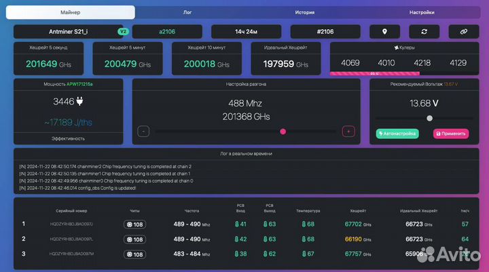Click the chip badge 108 in row 3
The height and width of the screenshot is (272, 489).
[x=134, y=254]
